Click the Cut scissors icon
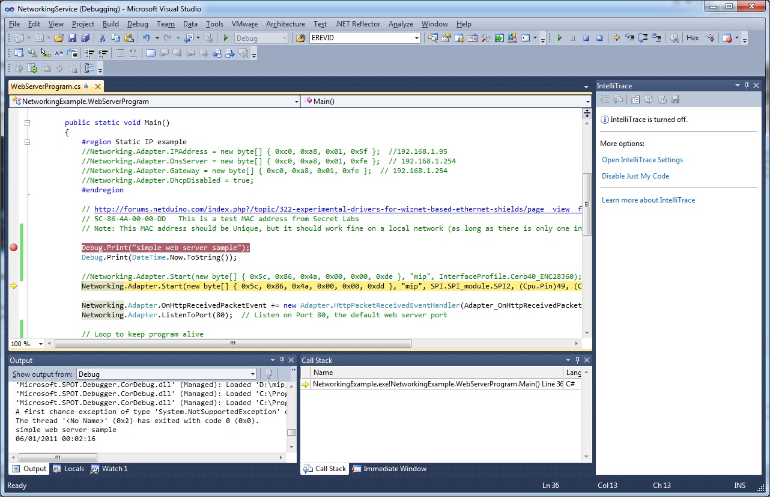This screenshot has width=770, height=497. tap(103, 38)
